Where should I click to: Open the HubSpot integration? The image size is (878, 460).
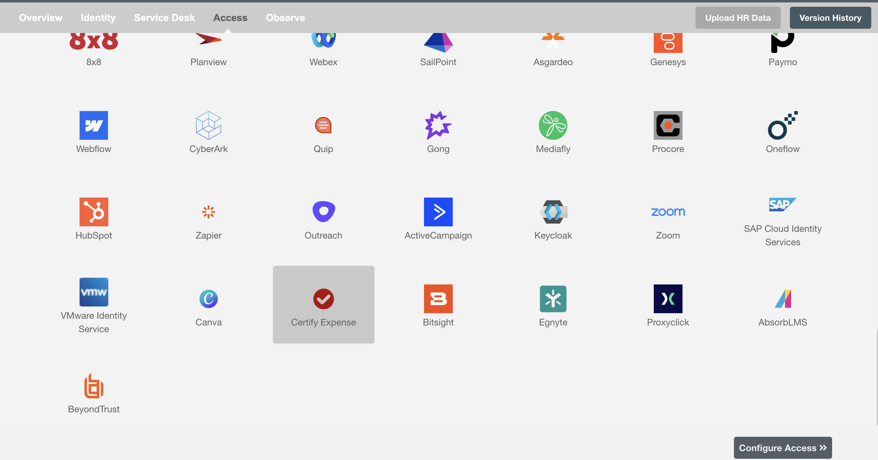[x=94, y=218]
